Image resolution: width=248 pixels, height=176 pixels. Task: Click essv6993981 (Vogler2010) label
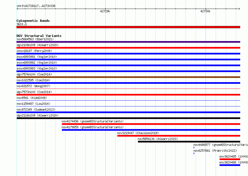37,57
